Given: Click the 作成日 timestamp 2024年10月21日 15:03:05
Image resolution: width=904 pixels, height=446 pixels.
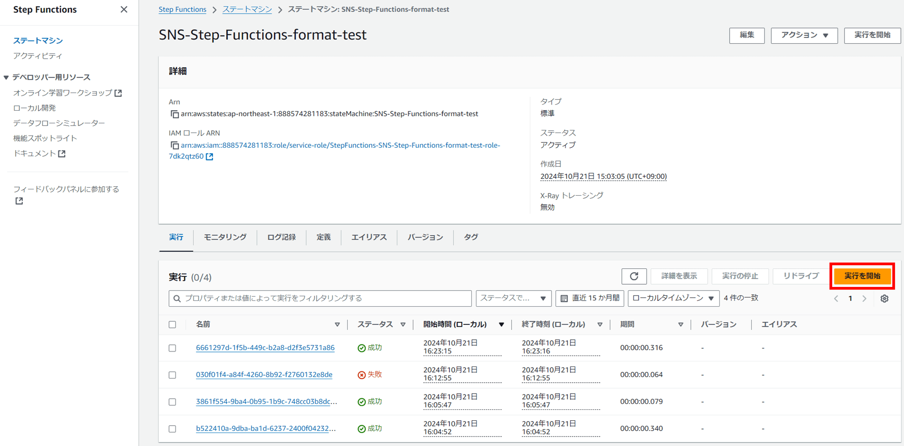Looking at the screenshot, I should (x=603, y=177).
